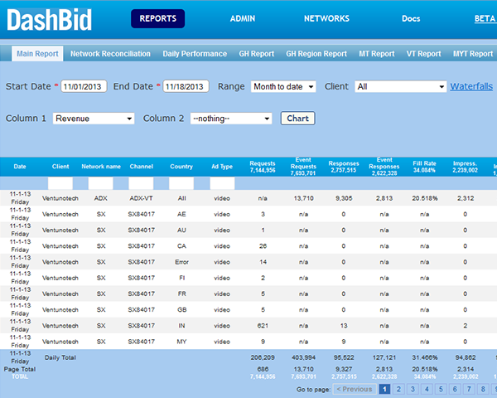Expand Column 1 Revenue dropdown
This screenshot has height=398, width=497.
click(x=94, y=119)
